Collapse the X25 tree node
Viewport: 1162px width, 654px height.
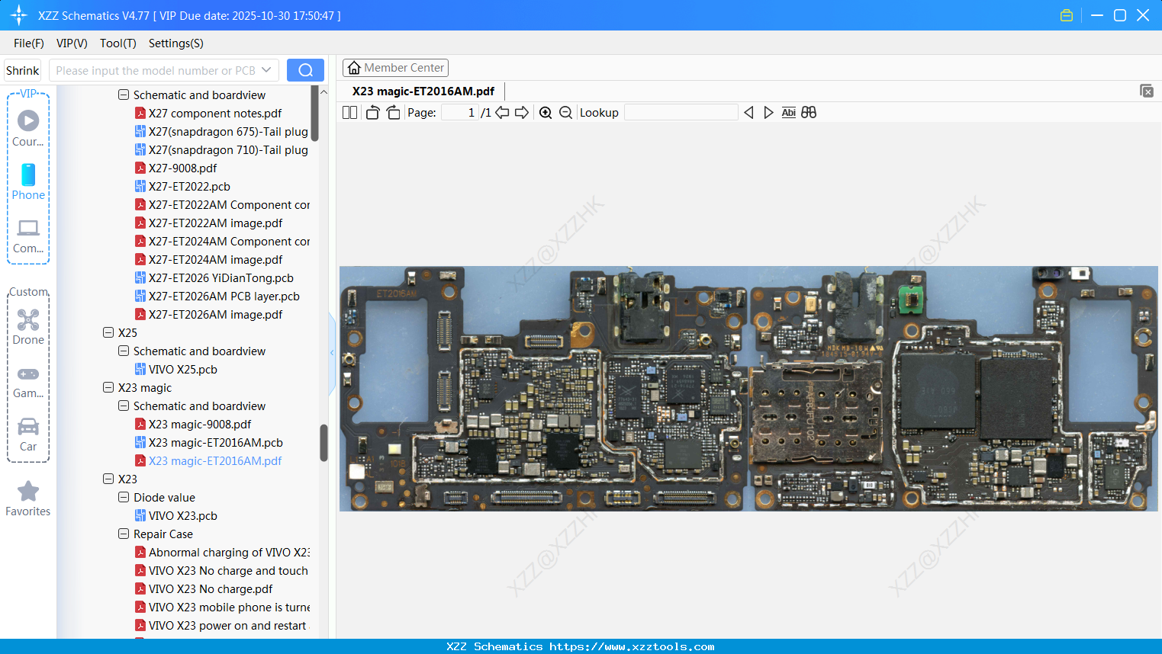pyautogui.click(x=108, y=333)
